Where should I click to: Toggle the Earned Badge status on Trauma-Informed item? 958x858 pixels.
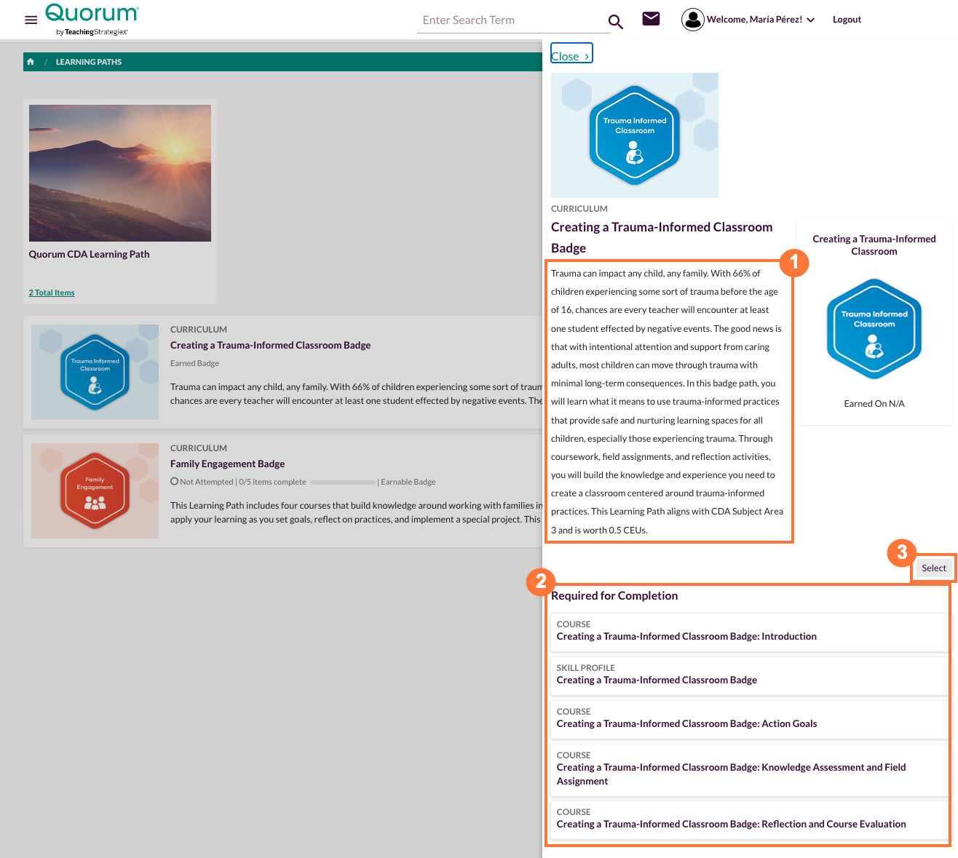click(x=194, y=362)
